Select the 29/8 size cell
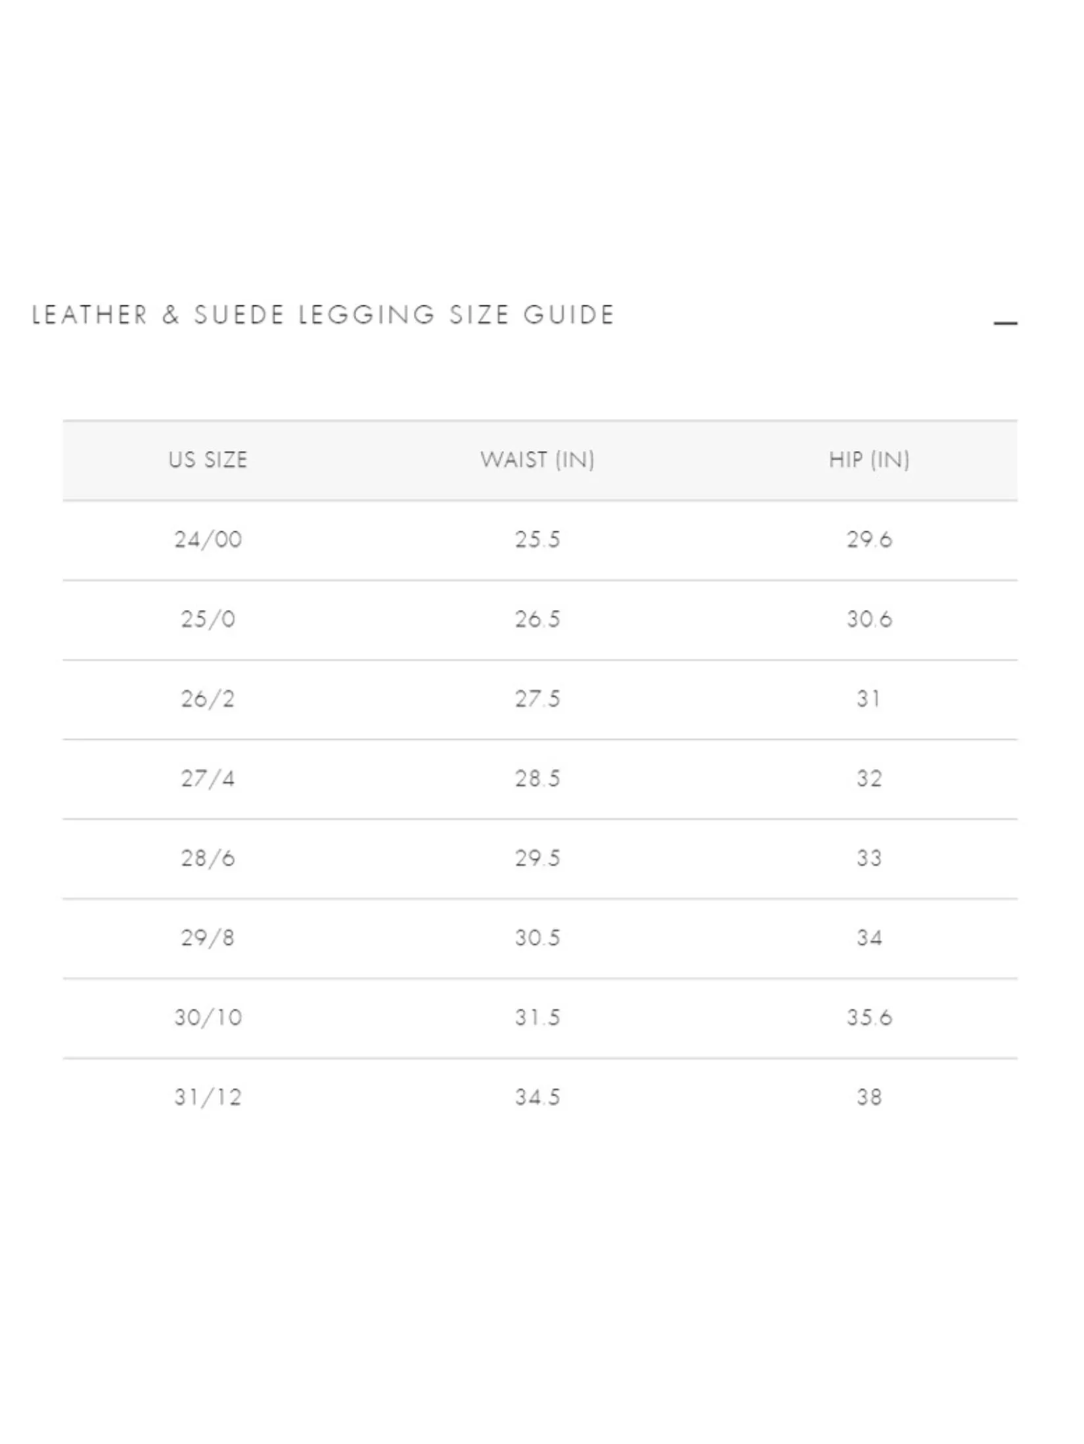This screenshot has width=1084, height=1444. 208,938
